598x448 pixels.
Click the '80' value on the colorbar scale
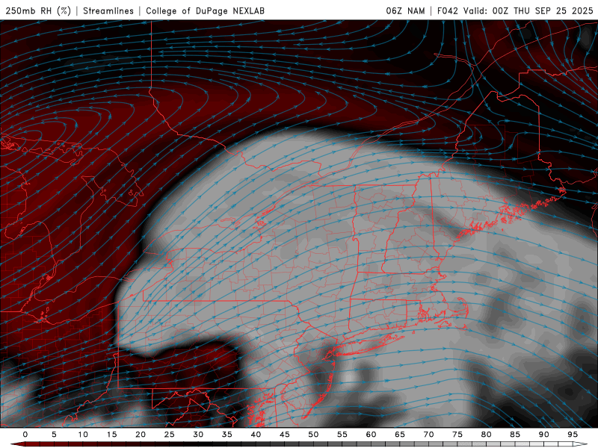tap(486, 435)
